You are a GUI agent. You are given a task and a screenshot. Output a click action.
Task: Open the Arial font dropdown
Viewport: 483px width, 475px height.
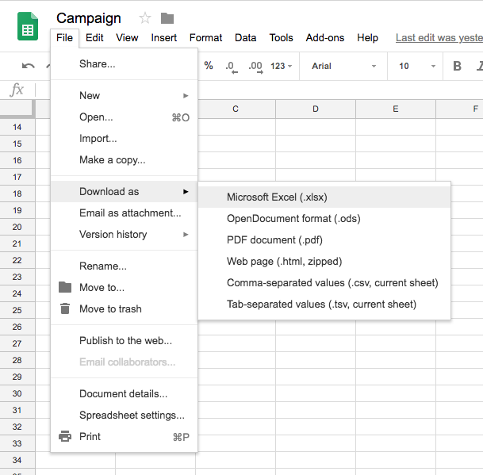click(343, 66)
